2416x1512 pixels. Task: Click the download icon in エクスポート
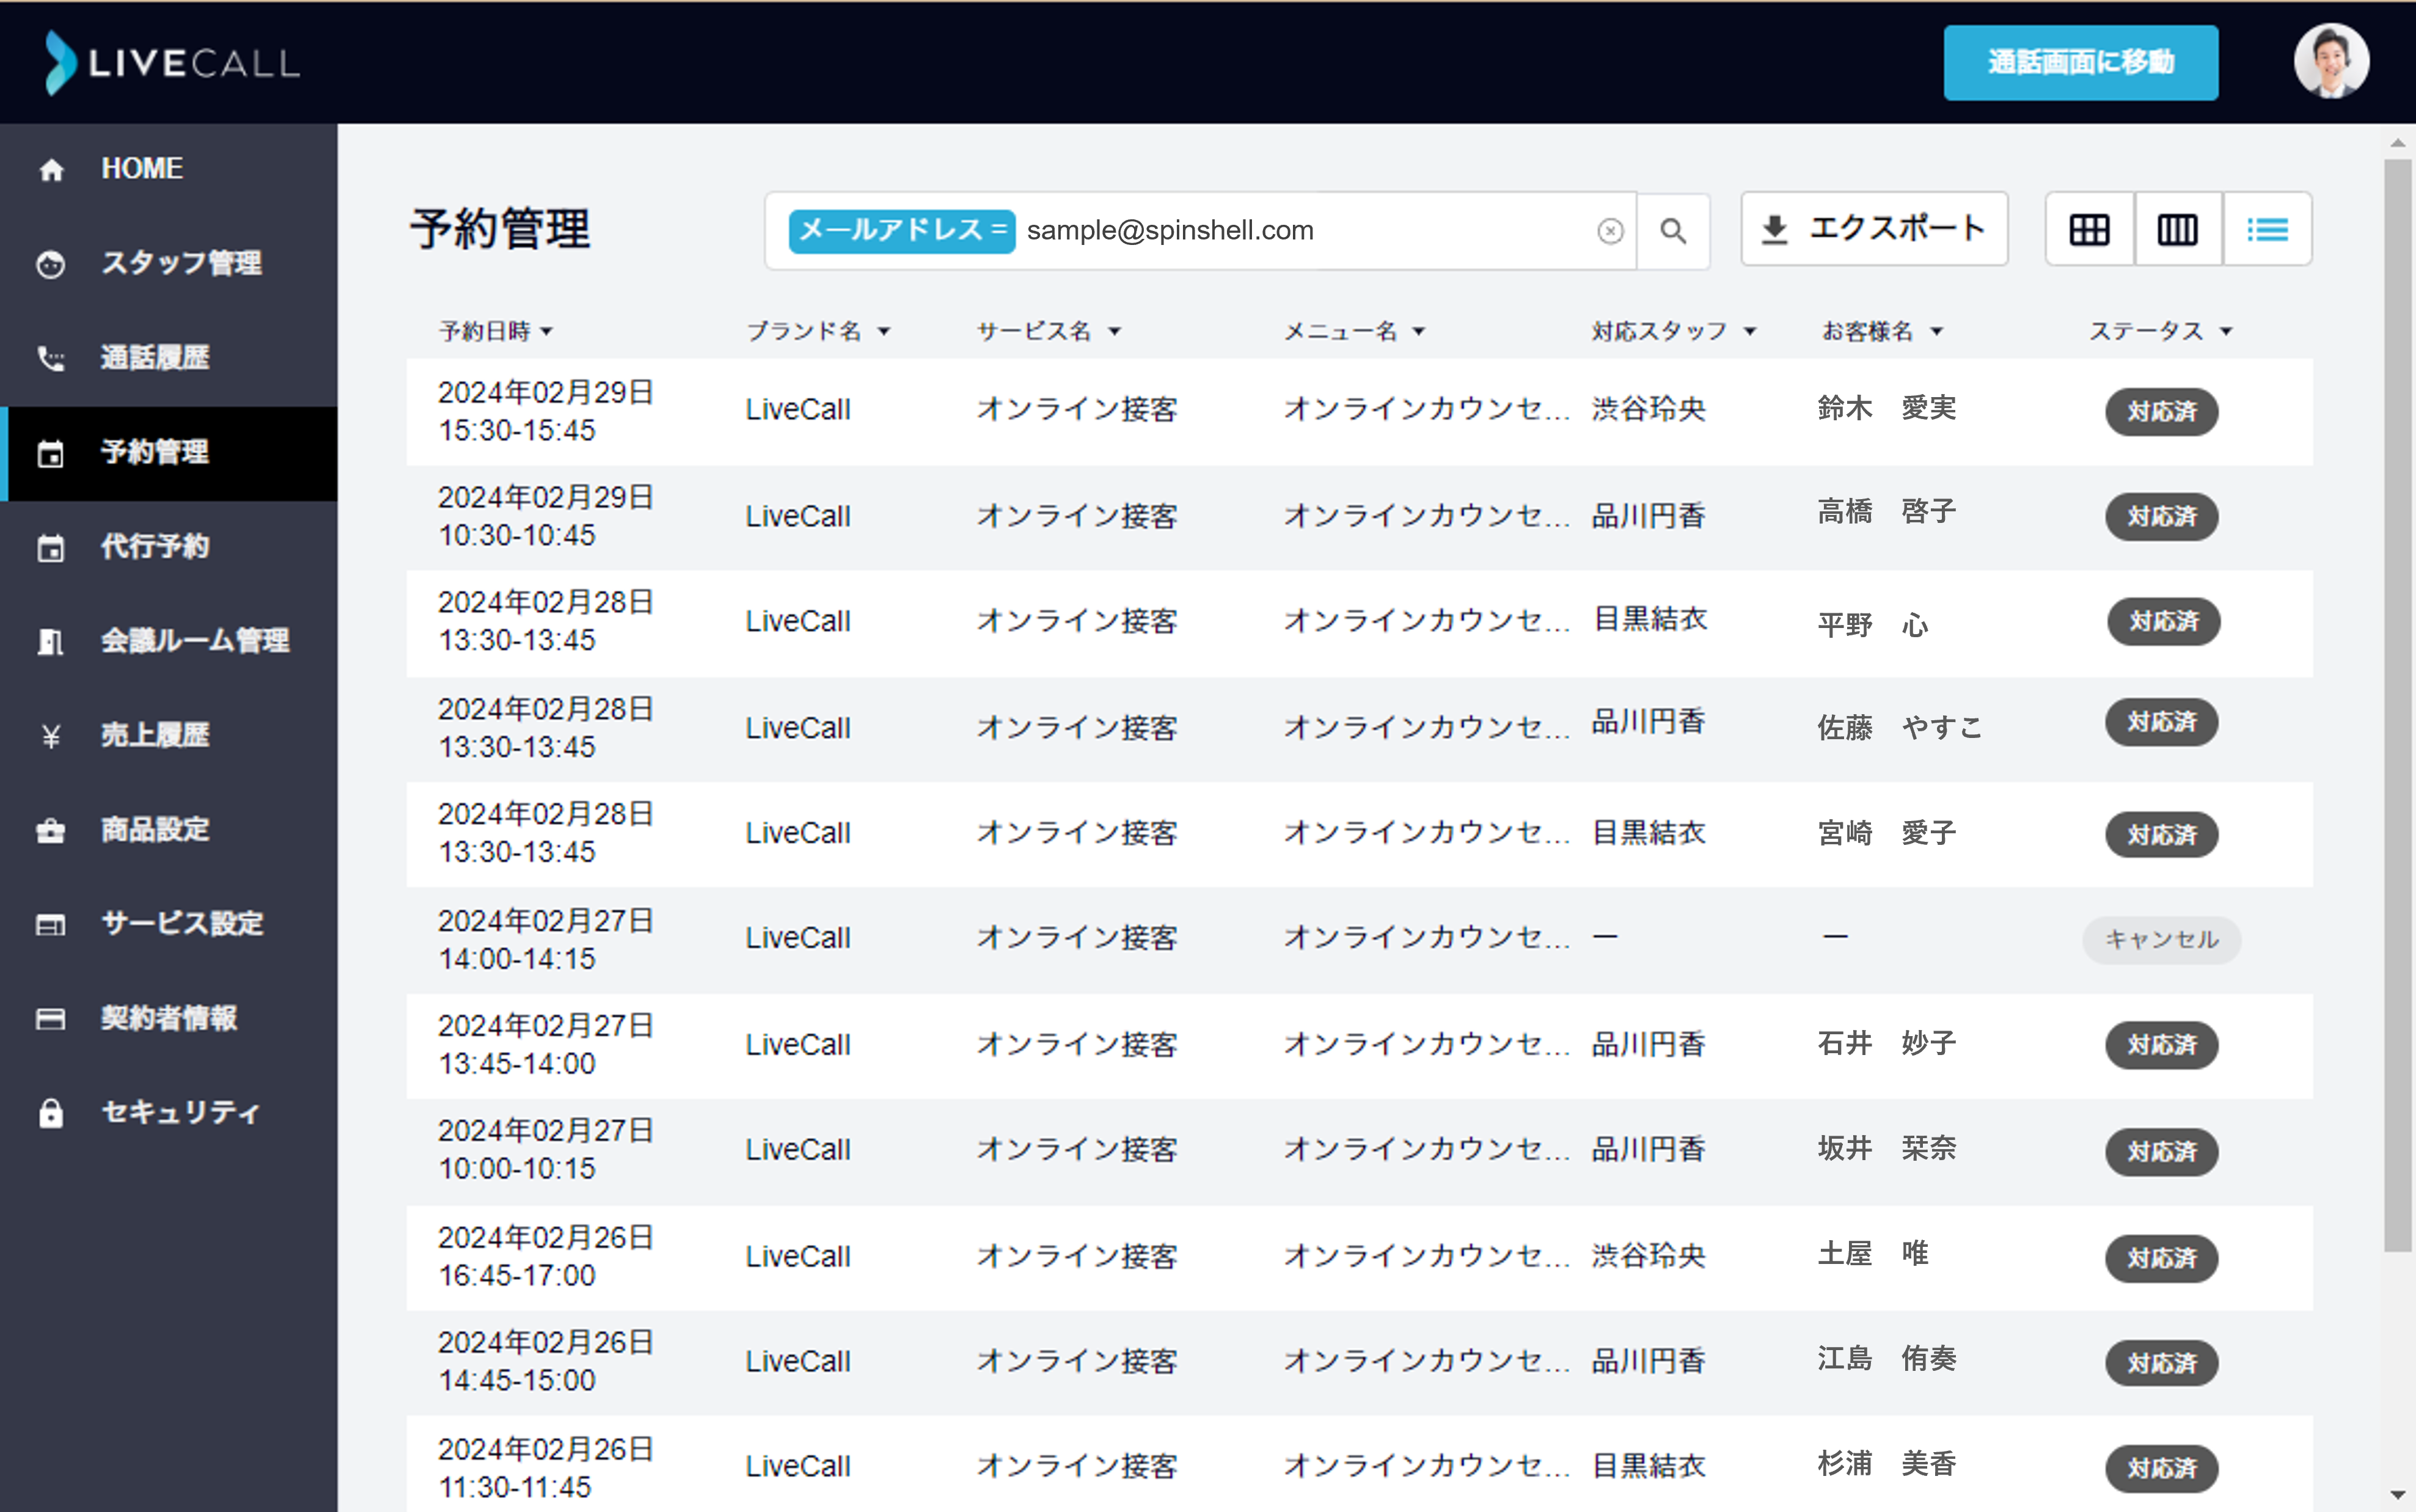click(x=1774, y=229)
